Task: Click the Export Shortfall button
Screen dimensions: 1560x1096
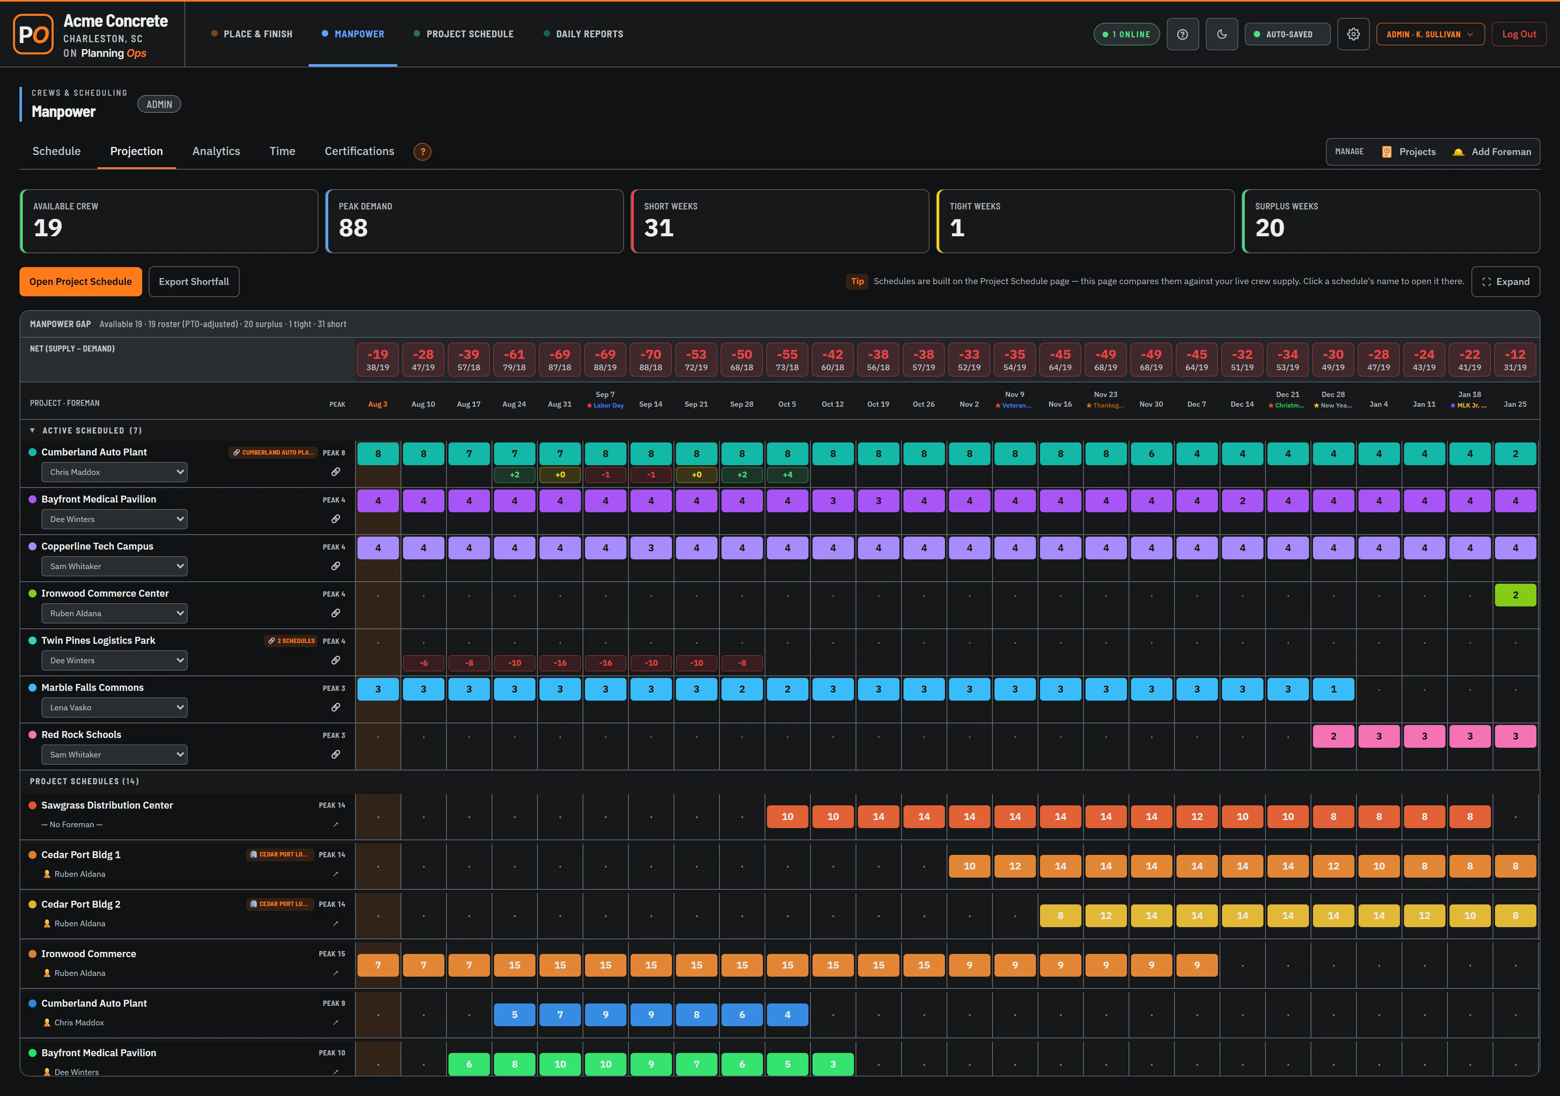Action: pos(194,282)
